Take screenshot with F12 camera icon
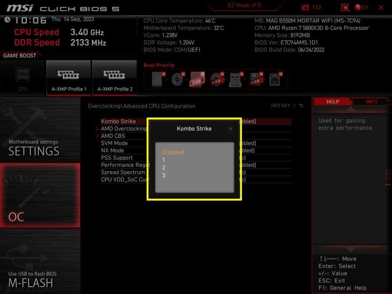Image resolution: width=392 pixels, height=294 pixels. pyautogui.click(x=305, y=7)
